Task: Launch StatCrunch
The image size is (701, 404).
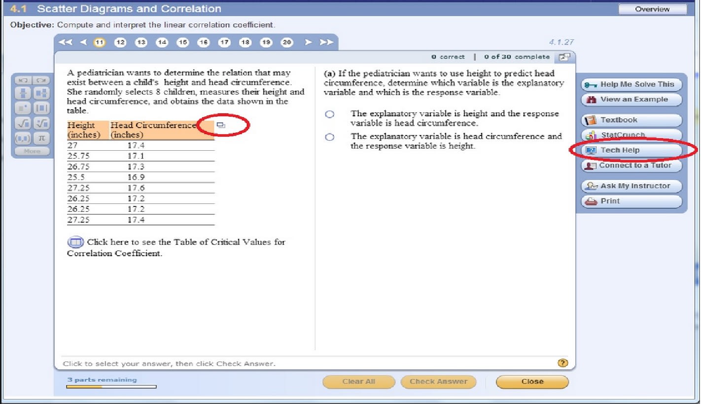Action: coord(631,135)
